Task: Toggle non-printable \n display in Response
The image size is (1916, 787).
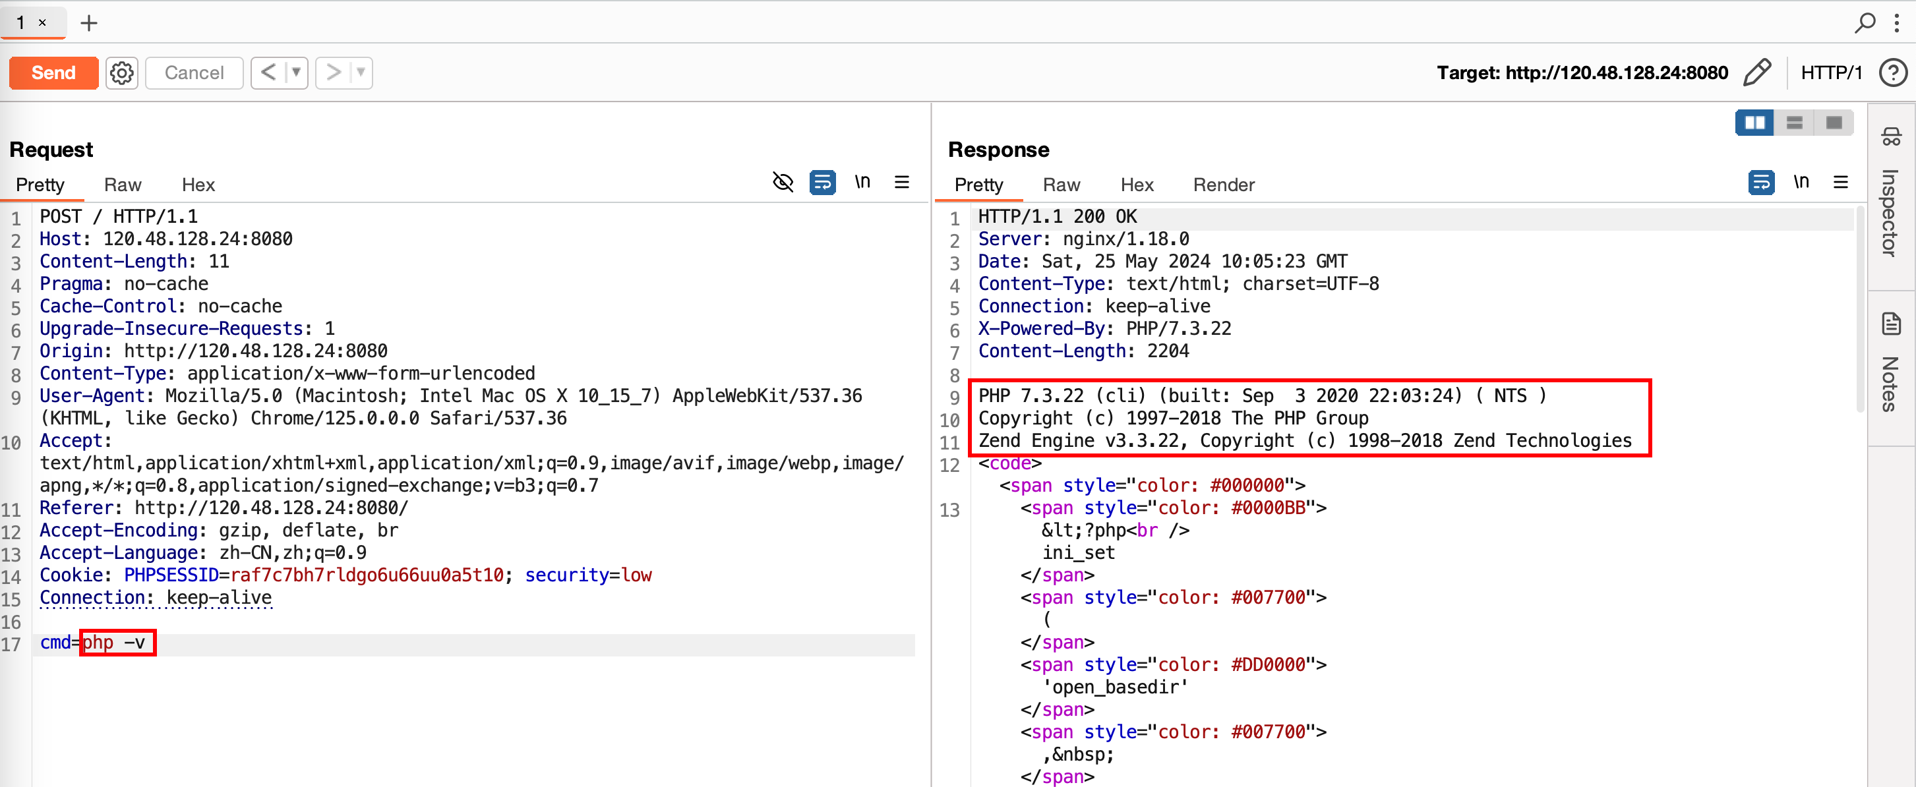Action: click(x=1801, y=182)
